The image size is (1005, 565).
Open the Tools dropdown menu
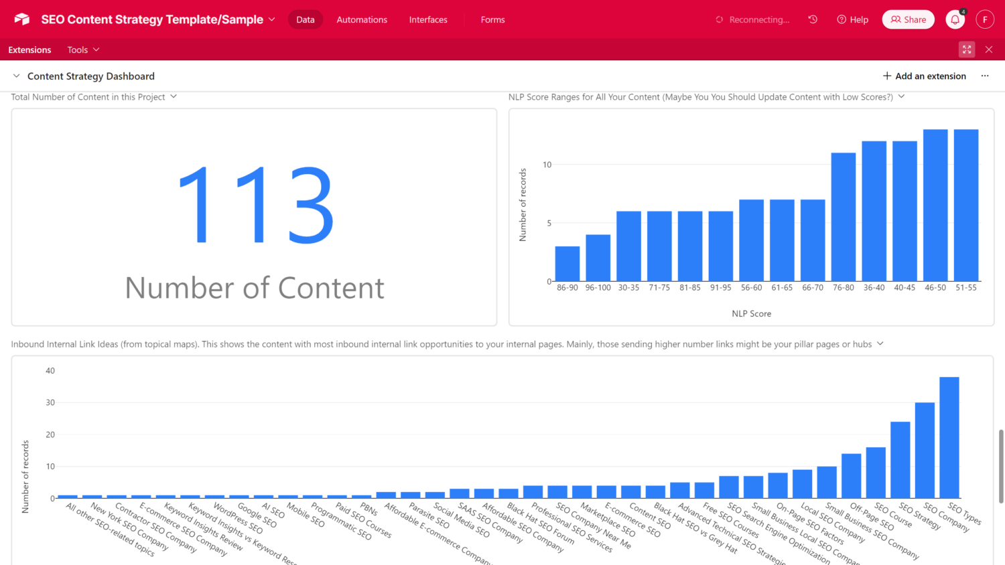(83, 50)
